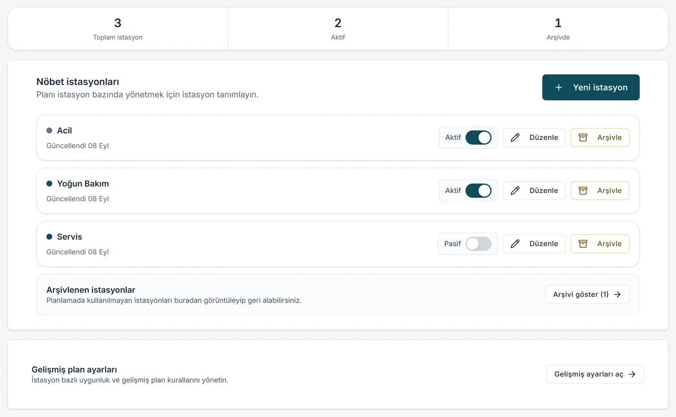Image resolution: width=676 pixels, height=417 pixels.
Task: Click the Arşivlenen istasyonlar heading
Action: pyautogui.click(x=91, y=290)
